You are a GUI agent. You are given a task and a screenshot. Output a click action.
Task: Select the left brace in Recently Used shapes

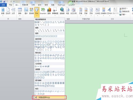(x=46, y=25)
